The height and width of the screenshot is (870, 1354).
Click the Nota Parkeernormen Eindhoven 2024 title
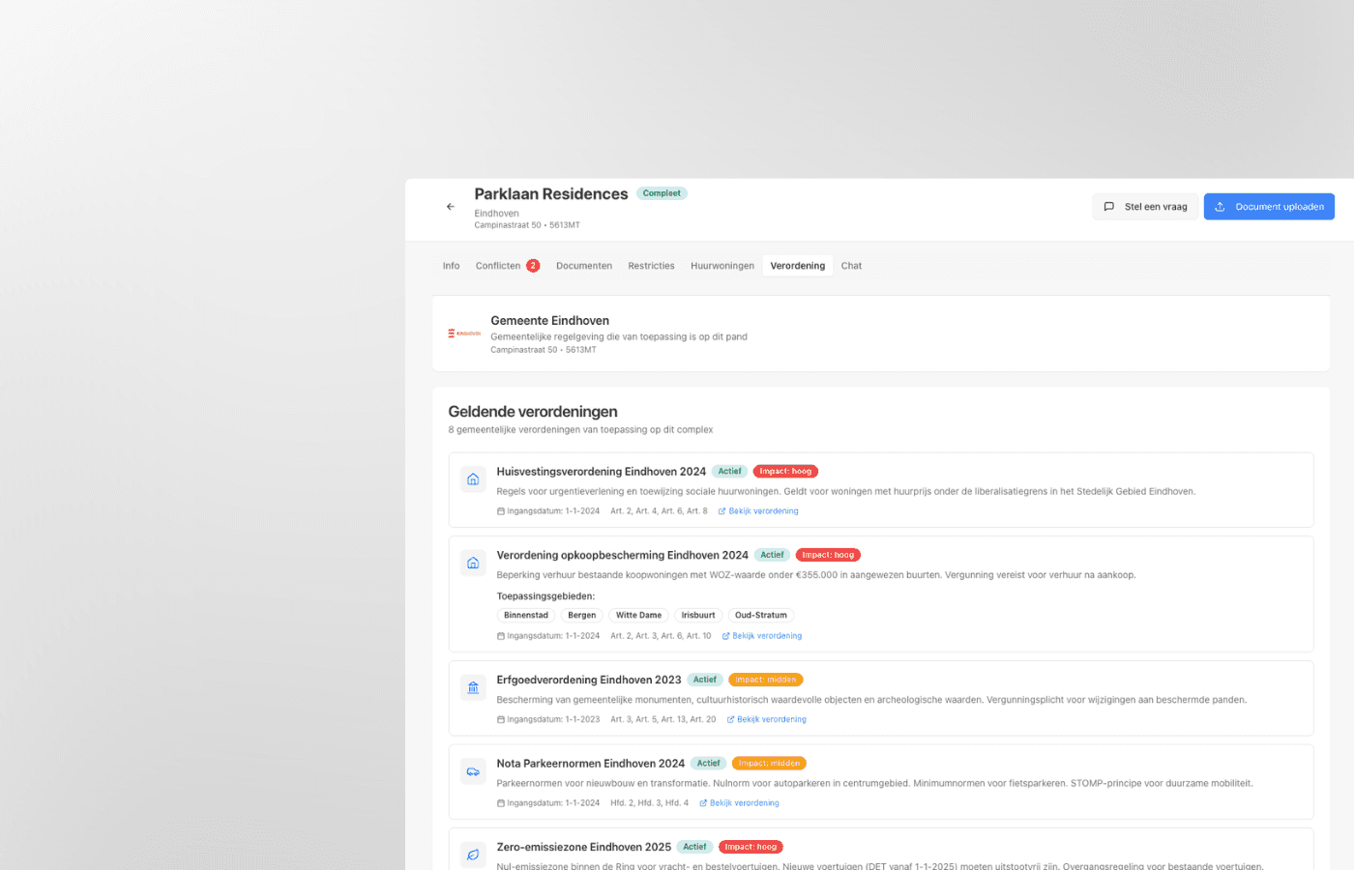point(591,764)
